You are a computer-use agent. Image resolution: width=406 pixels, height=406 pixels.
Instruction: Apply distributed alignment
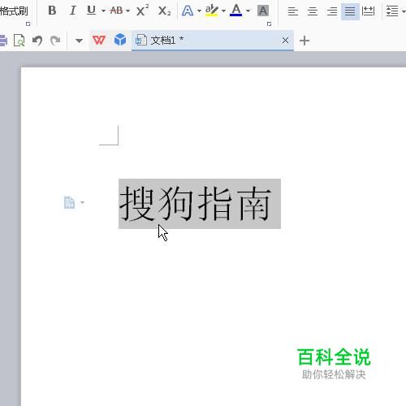(x=369, y=11)
